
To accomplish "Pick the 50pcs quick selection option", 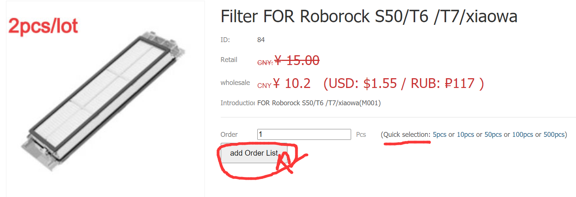I will tap(493, 135).
